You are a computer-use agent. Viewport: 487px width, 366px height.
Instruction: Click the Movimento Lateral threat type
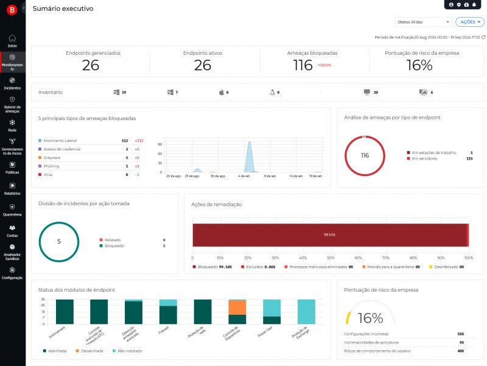point(60,140)
